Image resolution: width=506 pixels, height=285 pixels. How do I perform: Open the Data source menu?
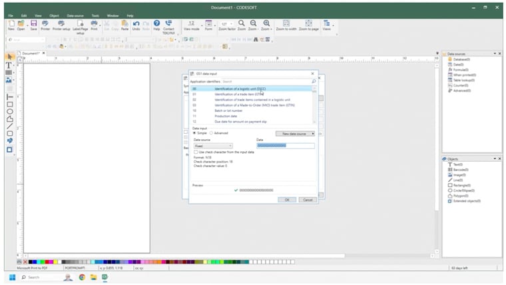point(74,15)
